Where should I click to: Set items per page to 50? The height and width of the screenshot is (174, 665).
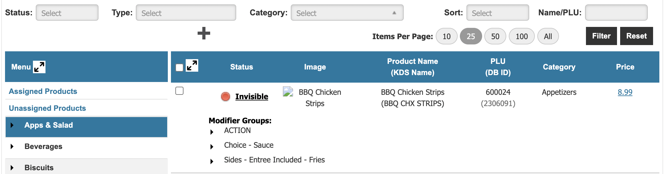[495, 36]
